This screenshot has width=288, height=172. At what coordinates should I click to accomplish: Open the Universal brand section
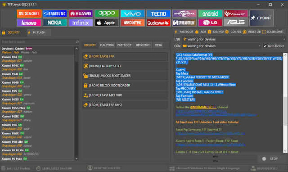click(184, 14)
